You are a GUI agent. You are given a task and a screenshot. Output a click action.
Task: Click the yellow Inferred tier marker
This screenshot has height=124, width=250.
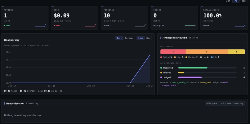tap(161, 72)
